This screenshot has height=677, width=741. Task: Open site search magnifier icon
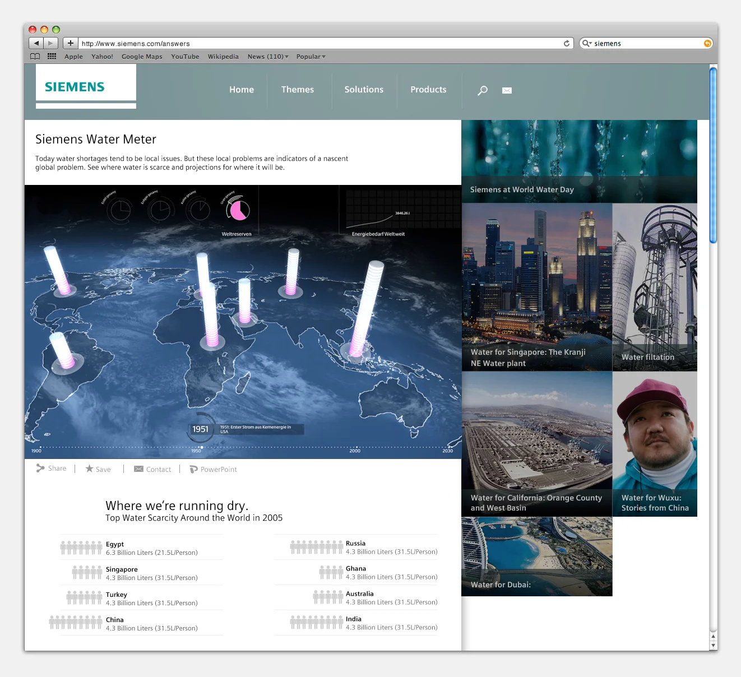tap(483, 90)
